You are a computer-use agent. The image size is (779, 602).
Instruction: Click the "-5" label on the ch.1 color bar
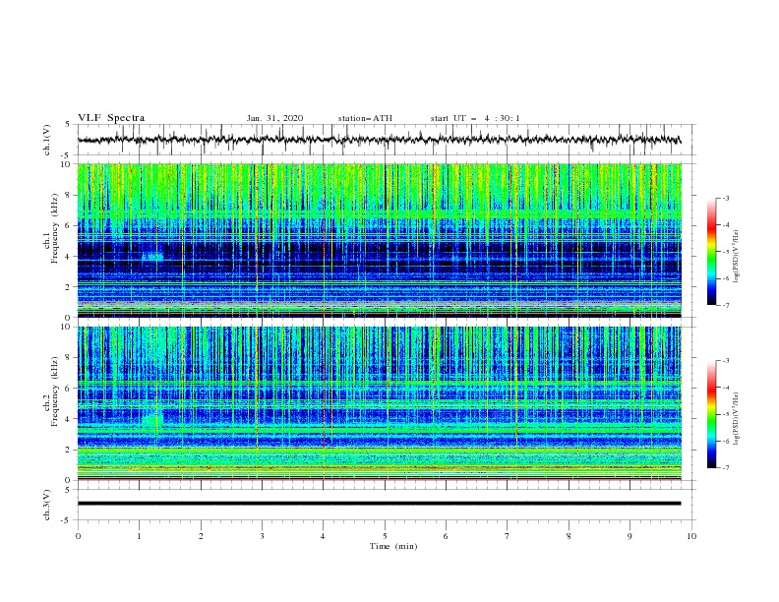coord(726,252)
